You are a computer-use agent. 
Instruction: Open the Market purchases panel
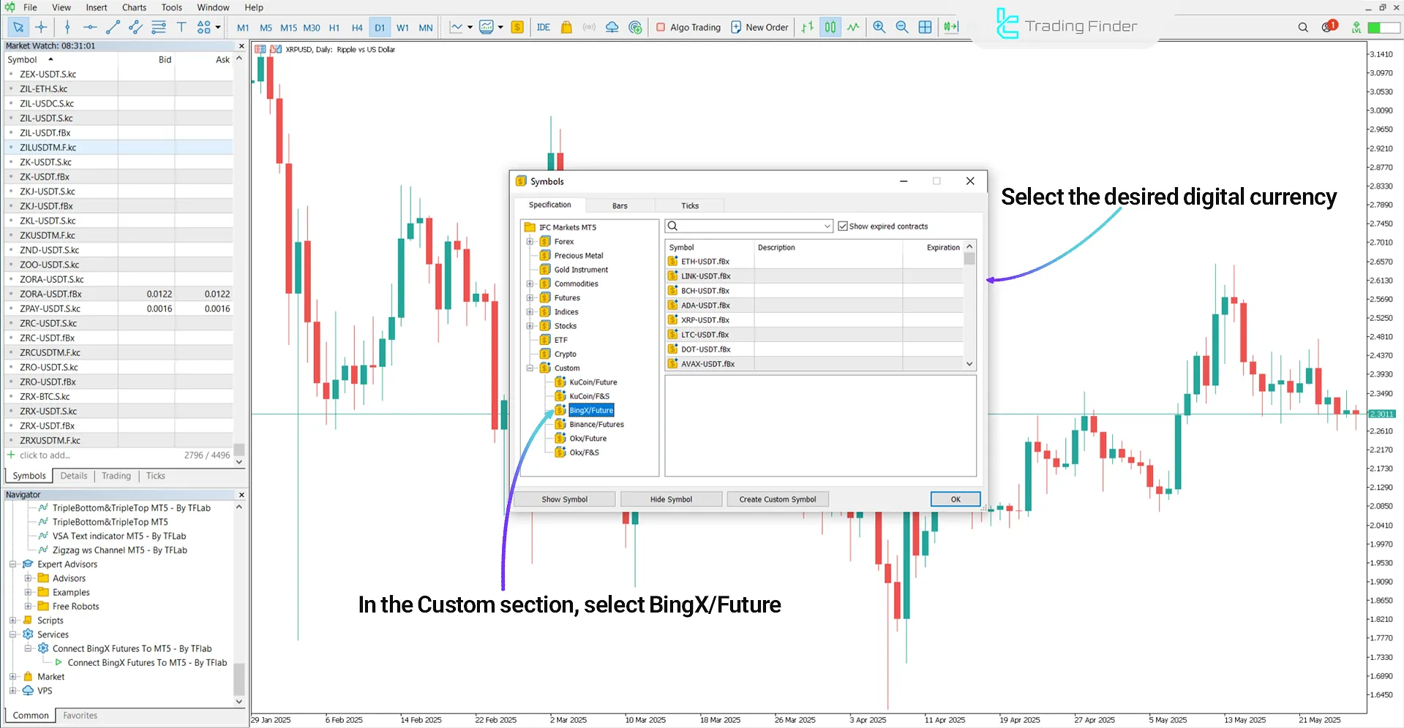pyautogui.click(x=566, y=27)
